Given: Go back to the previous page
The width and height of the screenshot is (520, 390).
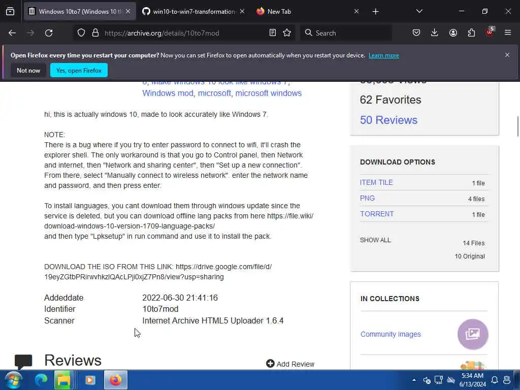Looking at the screenshot, I should (12, 33).
